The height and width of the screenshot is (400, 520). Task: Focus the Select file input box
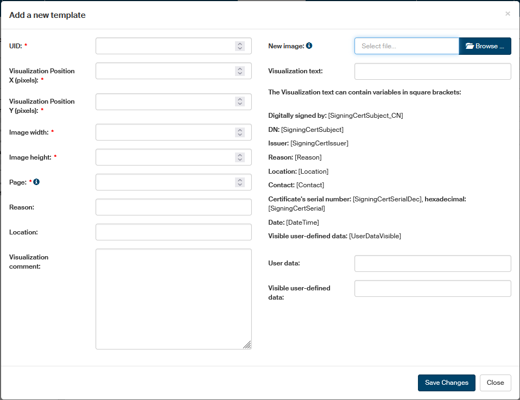tap(407, 46)
